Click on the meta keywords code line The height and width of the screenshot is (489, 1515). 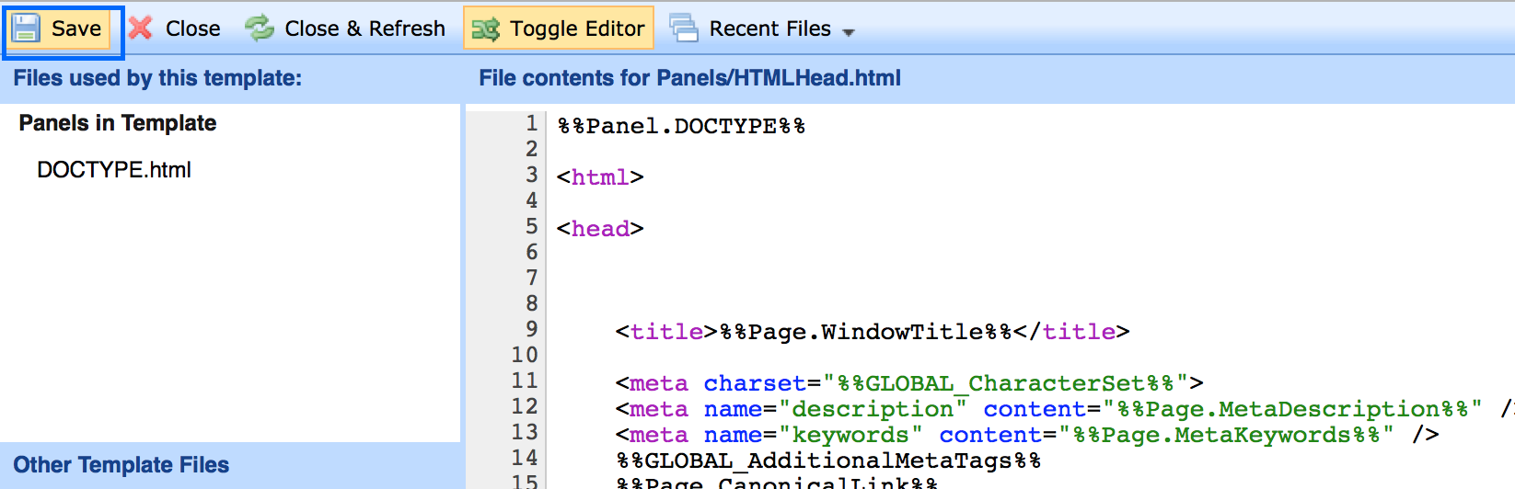pos(1026,435)
